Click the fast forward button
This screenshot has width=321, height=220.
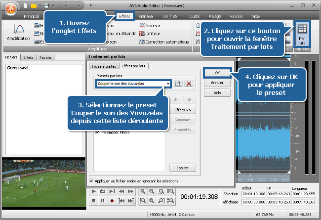coord(130,191)
